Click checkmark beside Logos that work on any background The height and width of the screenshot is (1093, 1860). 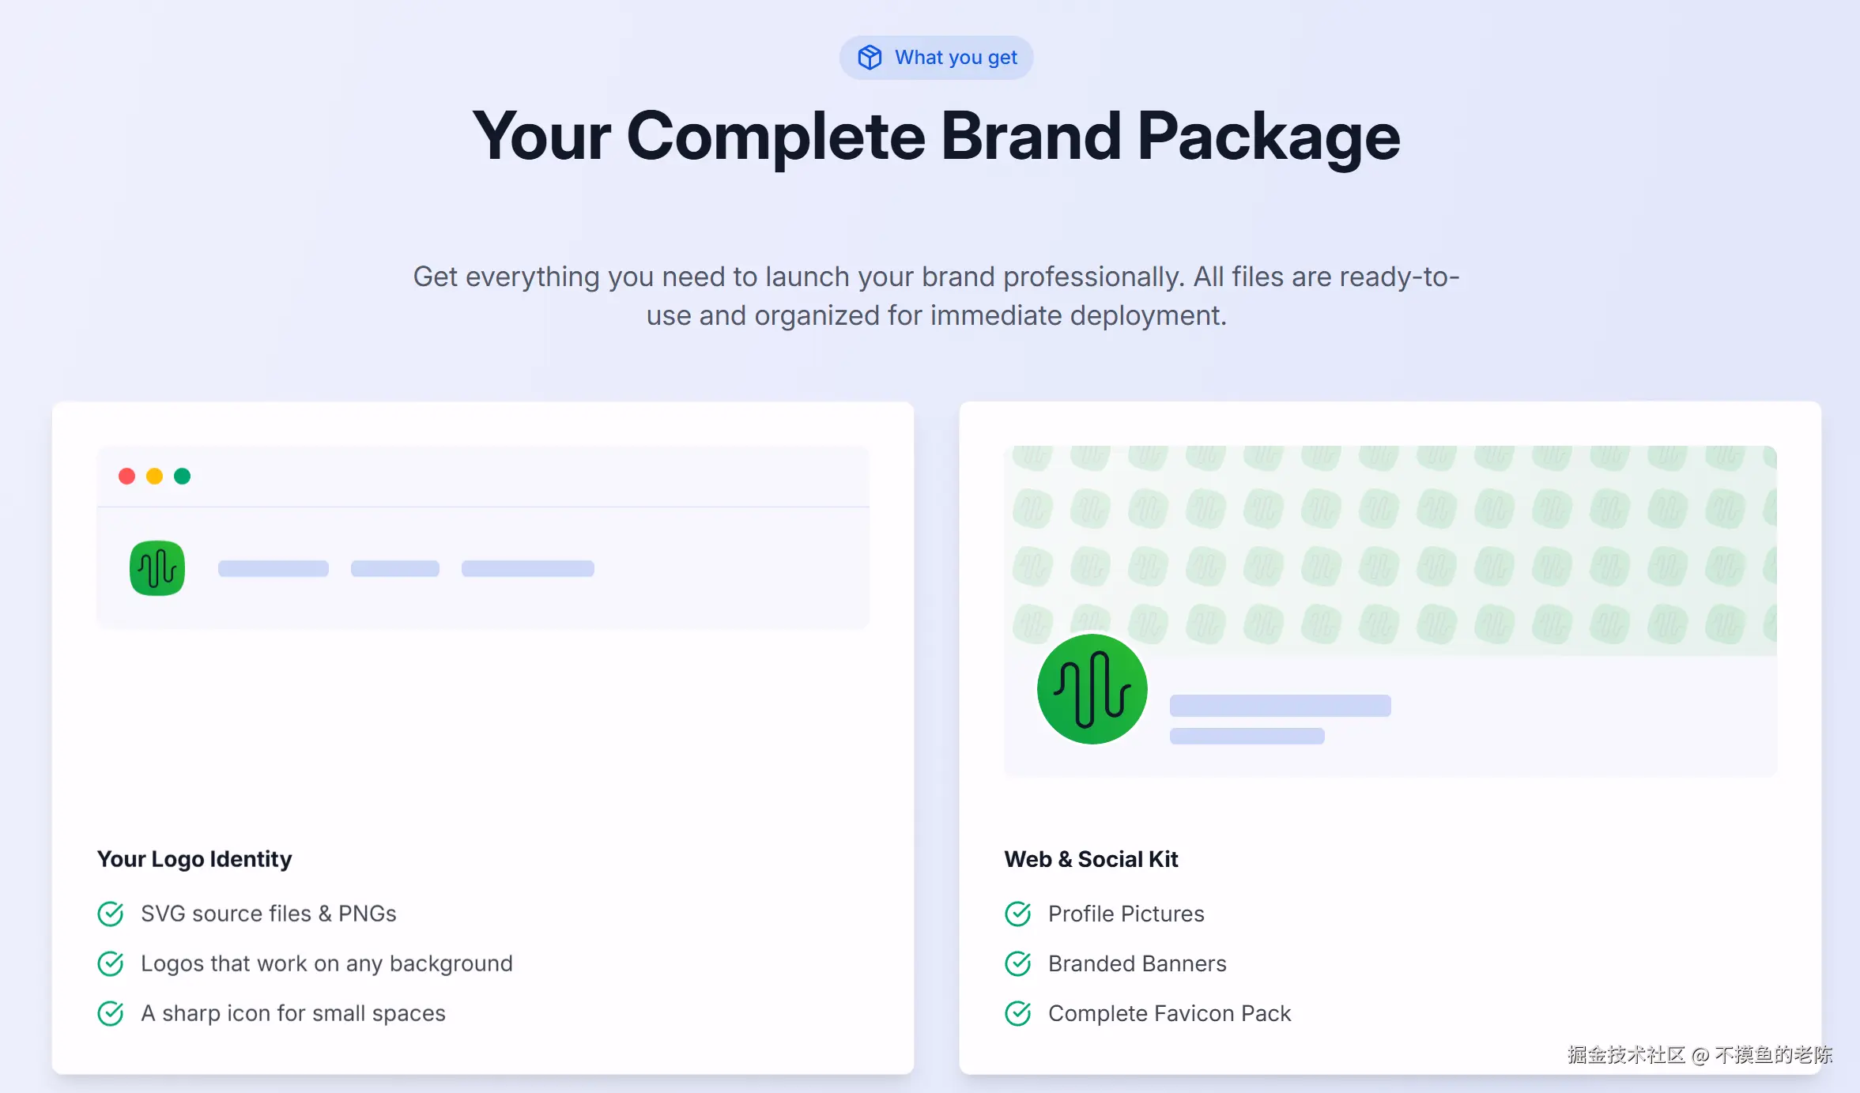pyautogui.click(x=111, y=963)
